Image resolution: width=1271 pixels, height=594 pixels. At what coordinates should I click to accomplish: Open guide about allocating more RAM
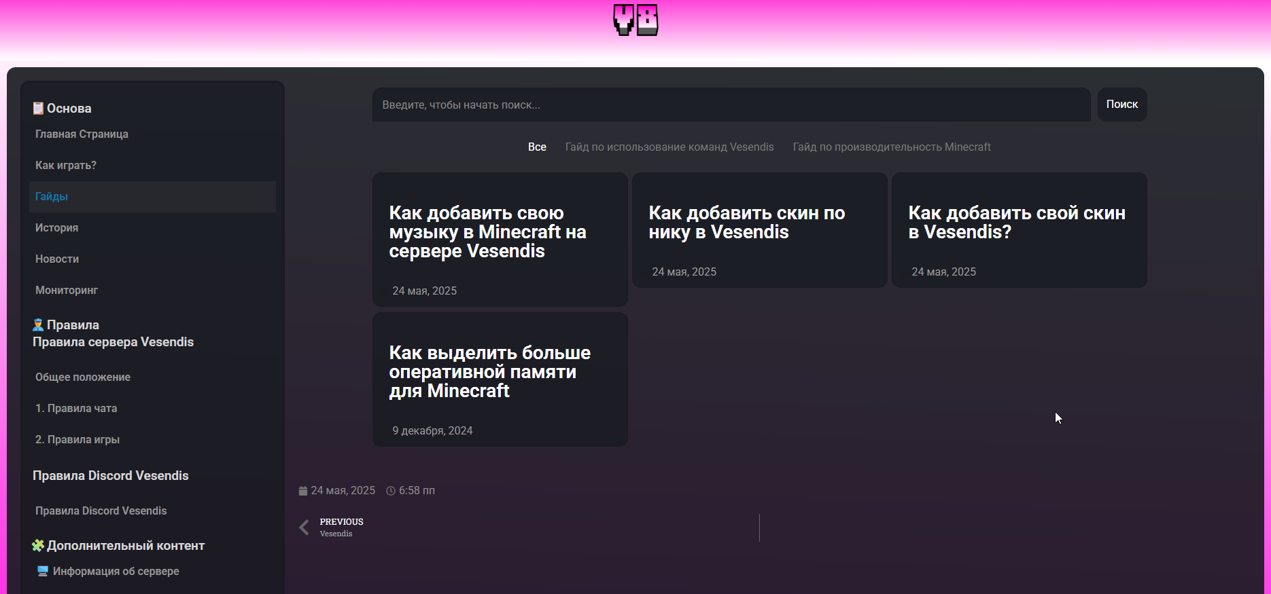489,372
